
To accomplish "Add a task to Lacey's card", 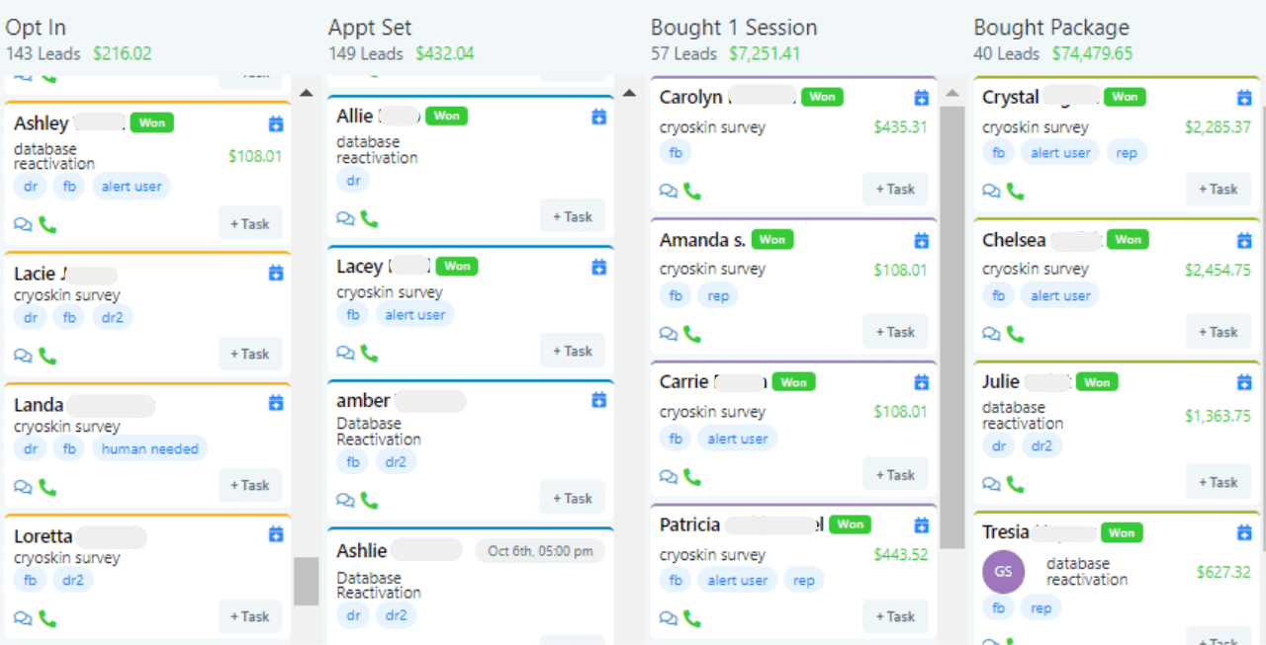I will [573, 351].
